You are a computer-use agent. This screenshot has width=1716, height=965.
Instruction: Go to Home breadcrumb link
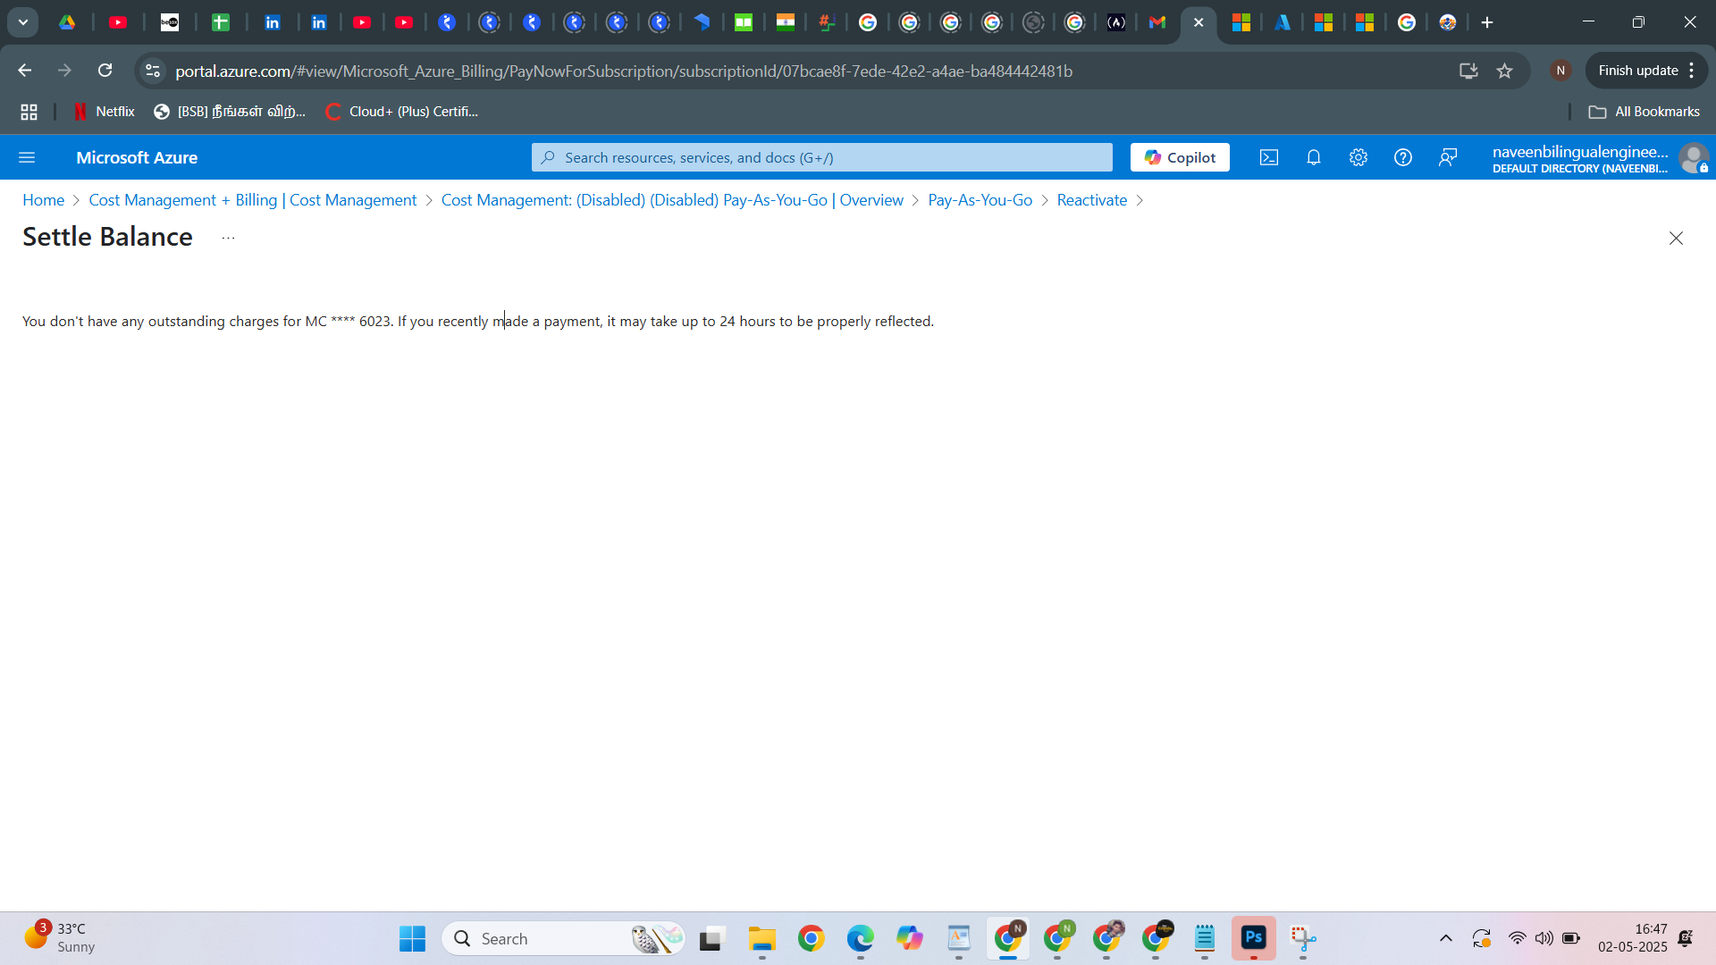[x=43, y=200]
